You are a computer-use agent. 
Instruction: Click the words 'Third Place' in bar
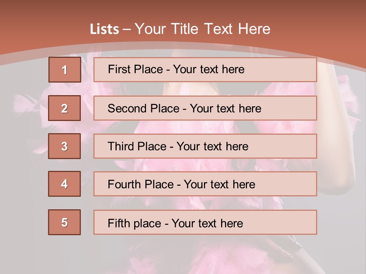tap(137, 146)
